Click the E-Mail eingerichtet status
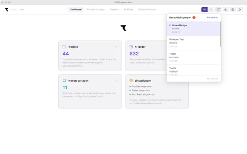This screenshot has height=154, width=247. pos(140,90)
